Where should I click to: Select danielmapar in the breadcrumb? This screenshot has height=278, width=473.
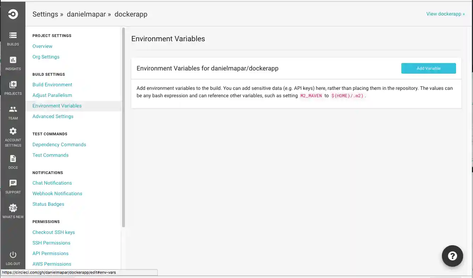(x=86, y=14)
